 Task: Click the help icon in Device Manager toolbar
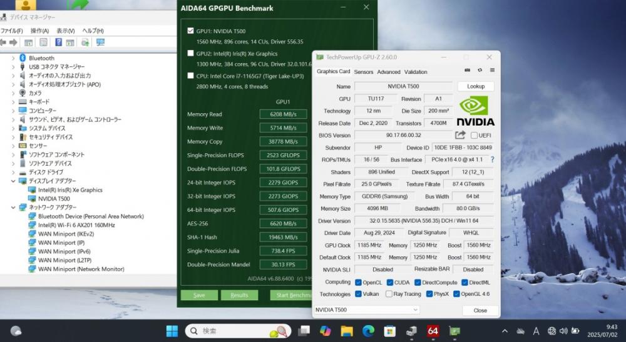pyautogui.click(x=58, y=43)
